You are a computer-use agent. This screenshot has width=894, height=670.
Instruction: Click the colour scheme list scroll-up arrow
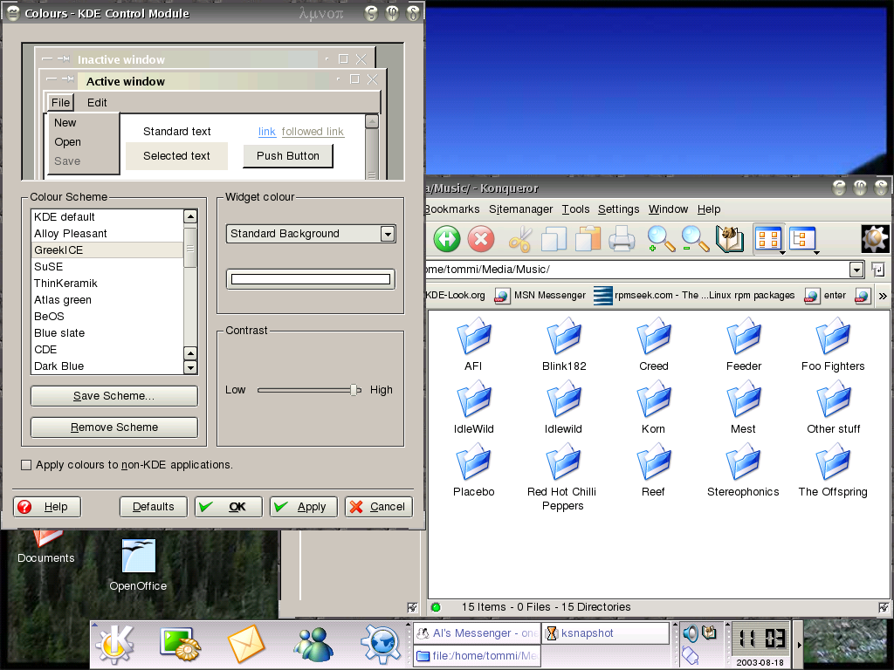point(190,216)
